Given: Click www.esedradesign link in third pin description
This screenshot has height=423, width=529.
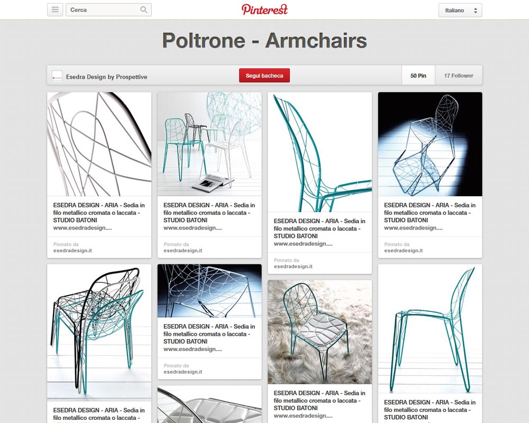Looking at the screenshot, I should point(303,244).
